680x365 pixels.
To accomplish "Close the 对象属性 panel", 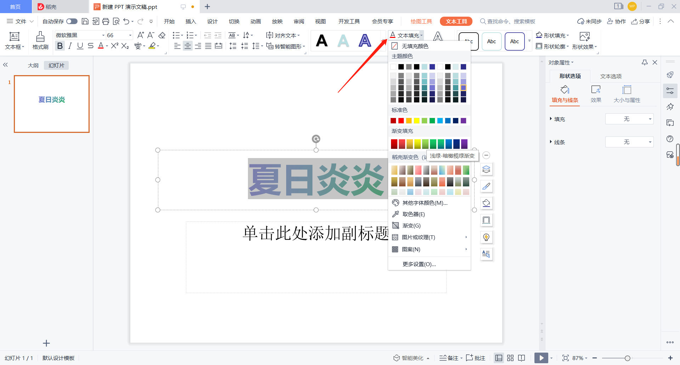I will [655, 62].
